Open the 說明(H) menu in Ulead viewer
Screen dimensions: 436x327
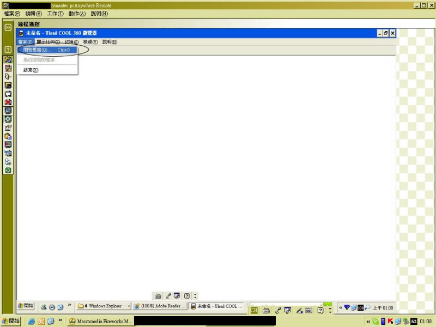pyautogui.click(x=110, y=42)
